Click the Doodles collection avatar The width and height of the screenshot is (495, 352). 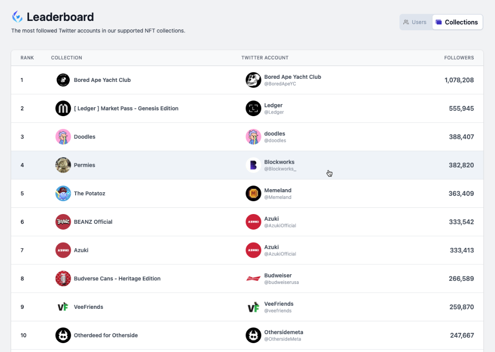(63, 137)
